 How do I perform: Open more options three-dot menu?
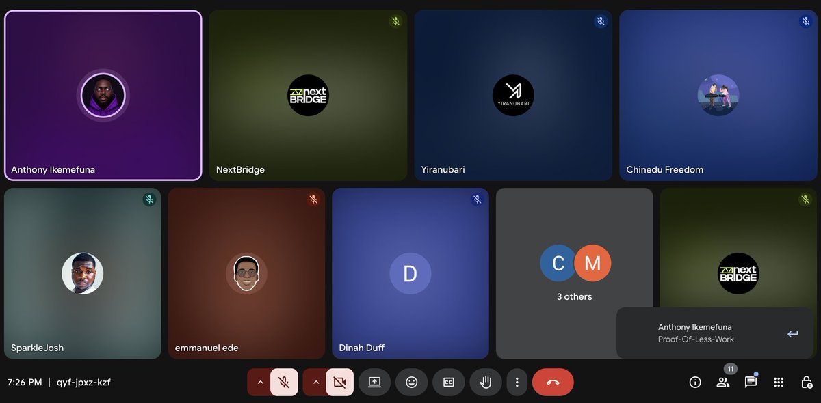517,383
